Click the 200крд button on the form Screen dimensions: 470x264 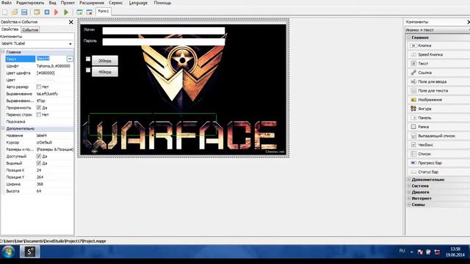[x=105, y=60]
